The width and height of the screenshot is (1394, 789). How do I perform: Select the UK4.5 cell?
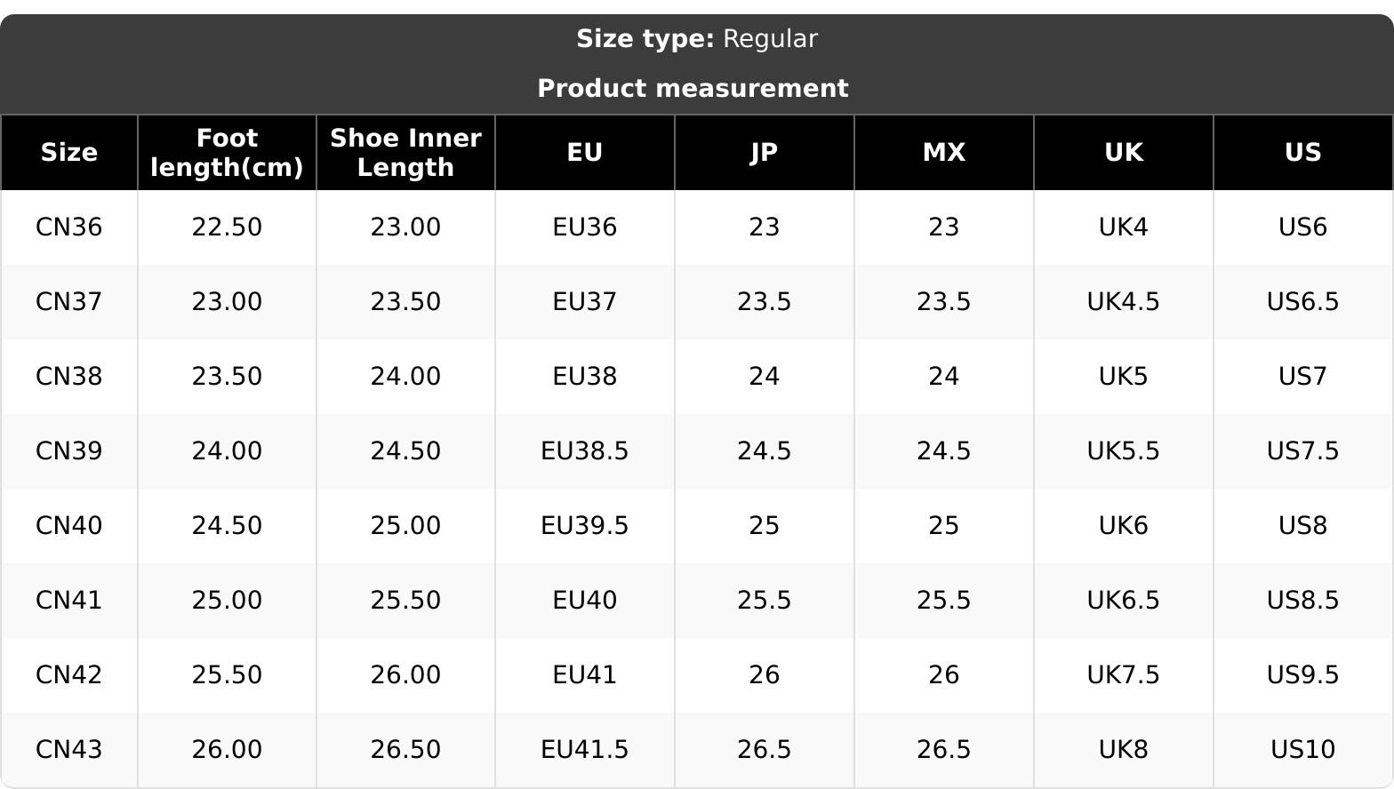[1123, 302]
